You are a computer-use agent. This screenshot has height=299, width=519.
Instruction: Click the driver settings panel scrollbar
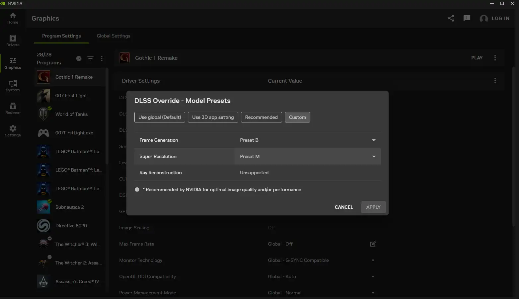tap(514, 146)
